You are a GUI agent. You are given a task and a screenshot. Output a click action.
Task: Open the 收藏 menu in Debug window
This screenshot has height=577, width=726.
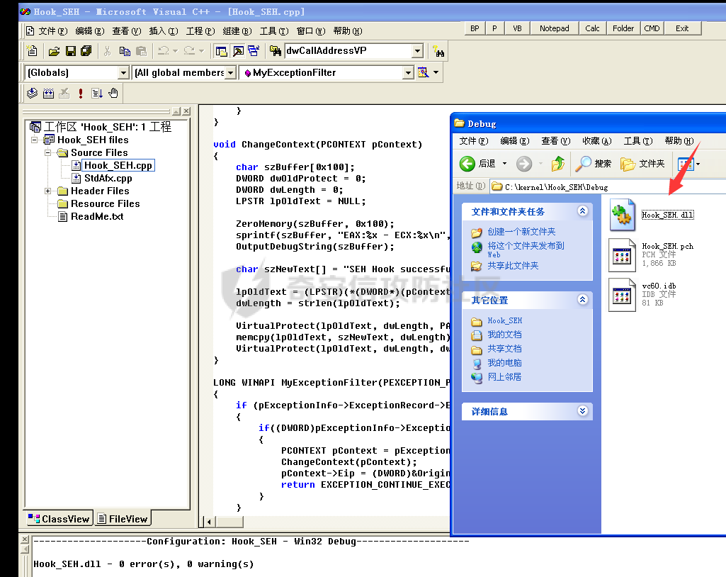coord(597,141)
